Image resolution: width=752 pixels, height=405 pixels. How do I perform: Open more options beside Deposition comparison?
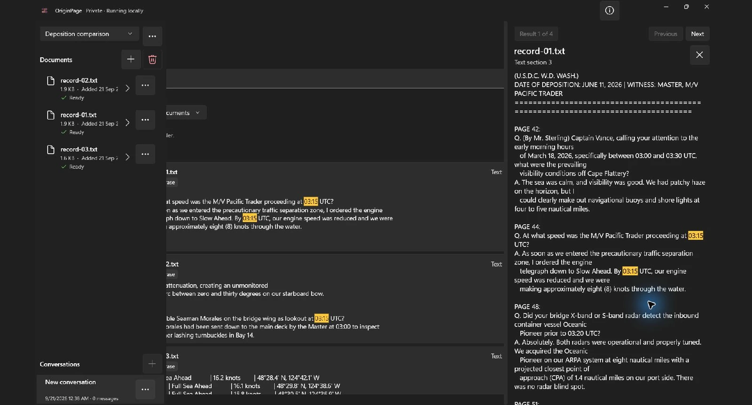(152, 36)
